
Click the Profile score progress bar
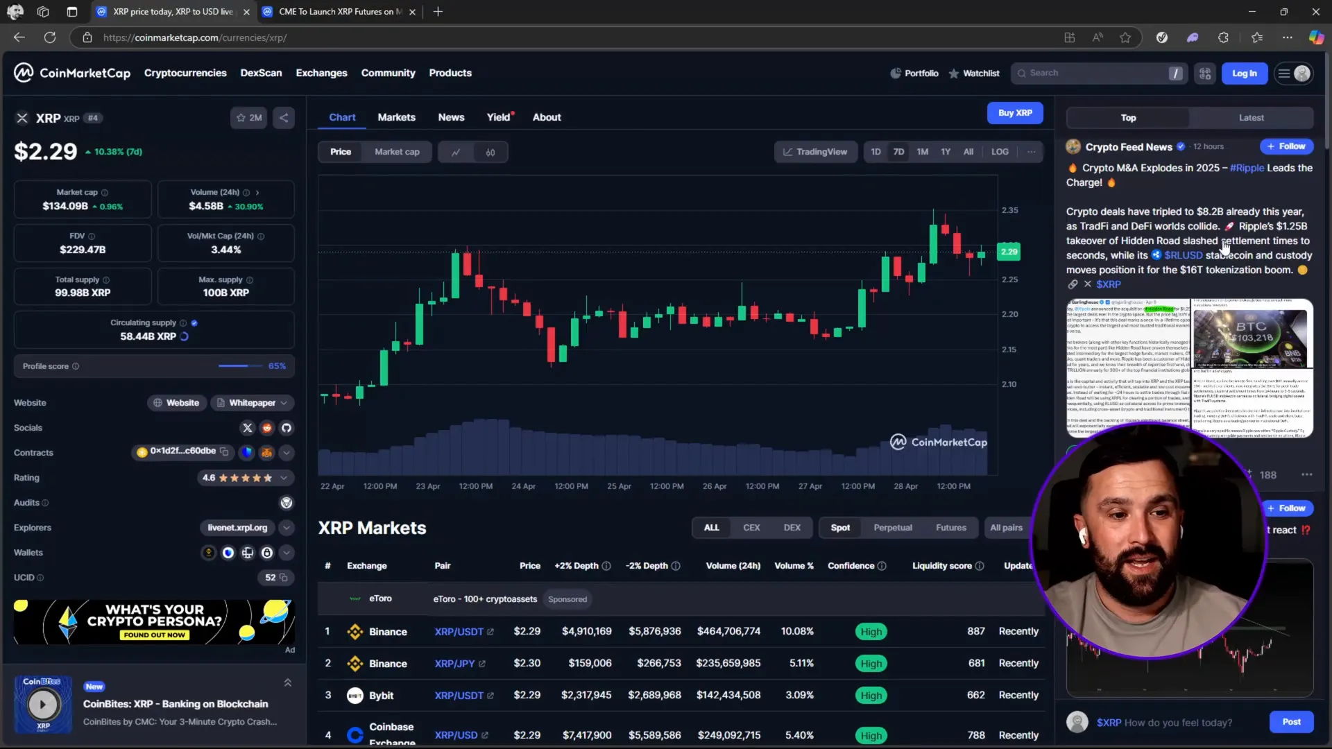241,366
